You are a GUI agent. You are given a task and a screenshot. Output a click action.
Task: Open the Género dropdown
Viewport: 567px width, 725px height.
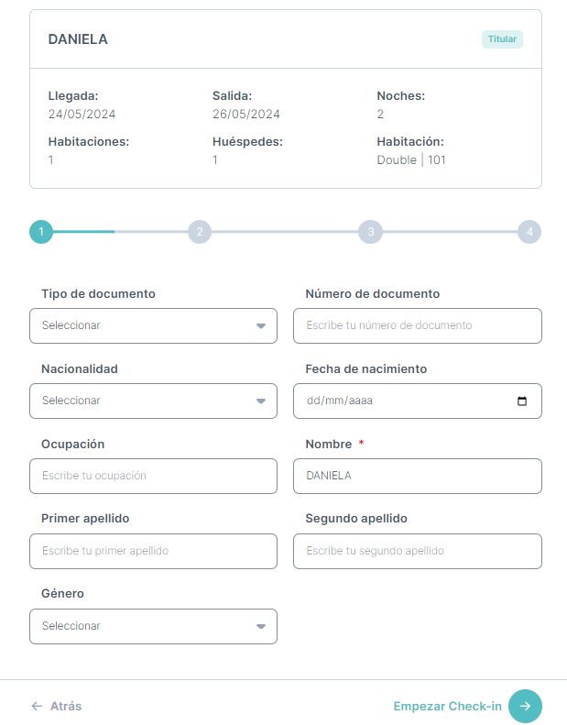point(153,627)
